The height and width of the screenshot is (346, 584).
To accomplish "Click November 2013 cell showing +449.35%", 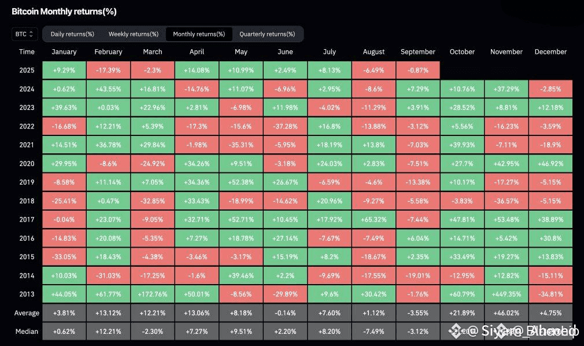I will click(506, 294).
